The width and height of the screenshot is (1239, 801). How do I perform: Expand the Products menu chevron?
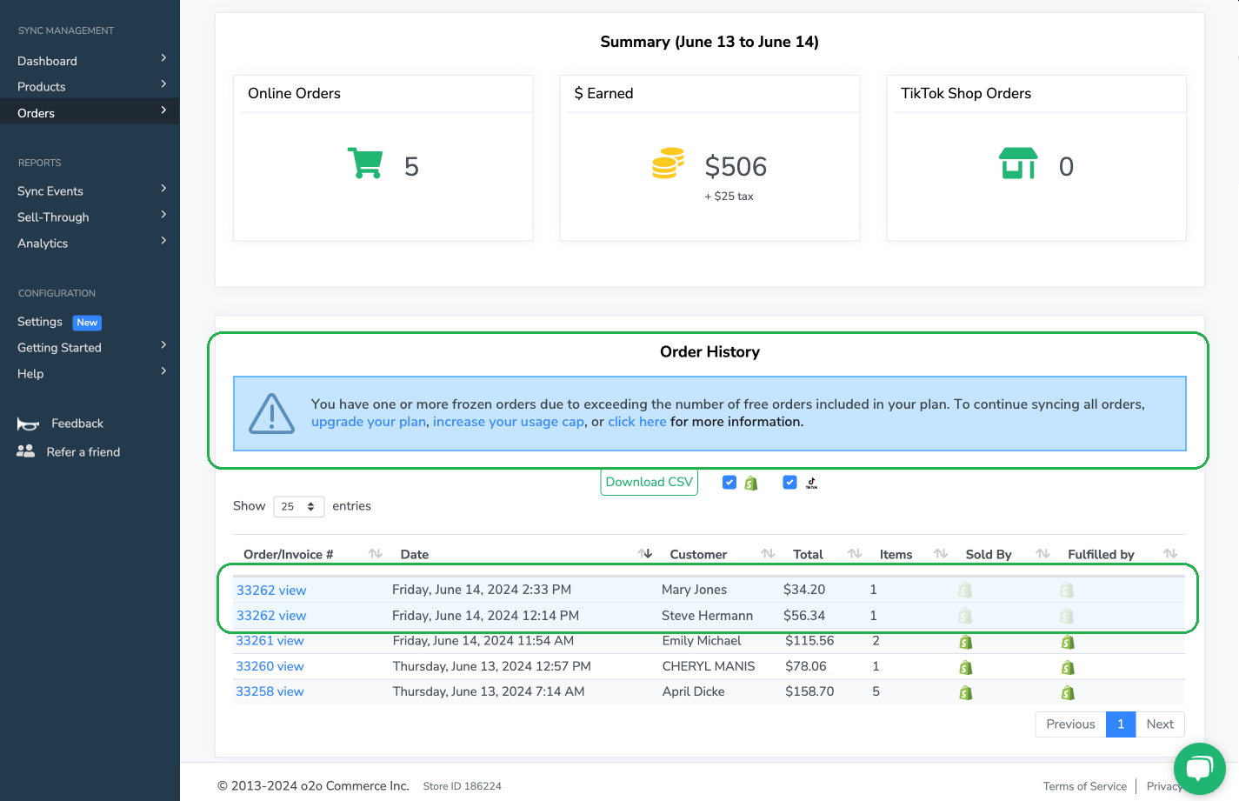pos(163,83)
